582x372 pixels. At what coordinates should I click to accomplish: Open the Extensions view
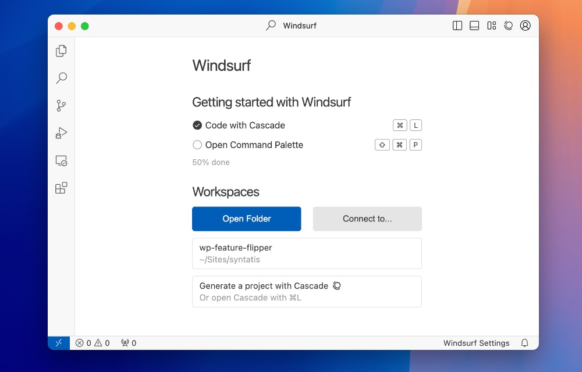click(x=61, y=188)
